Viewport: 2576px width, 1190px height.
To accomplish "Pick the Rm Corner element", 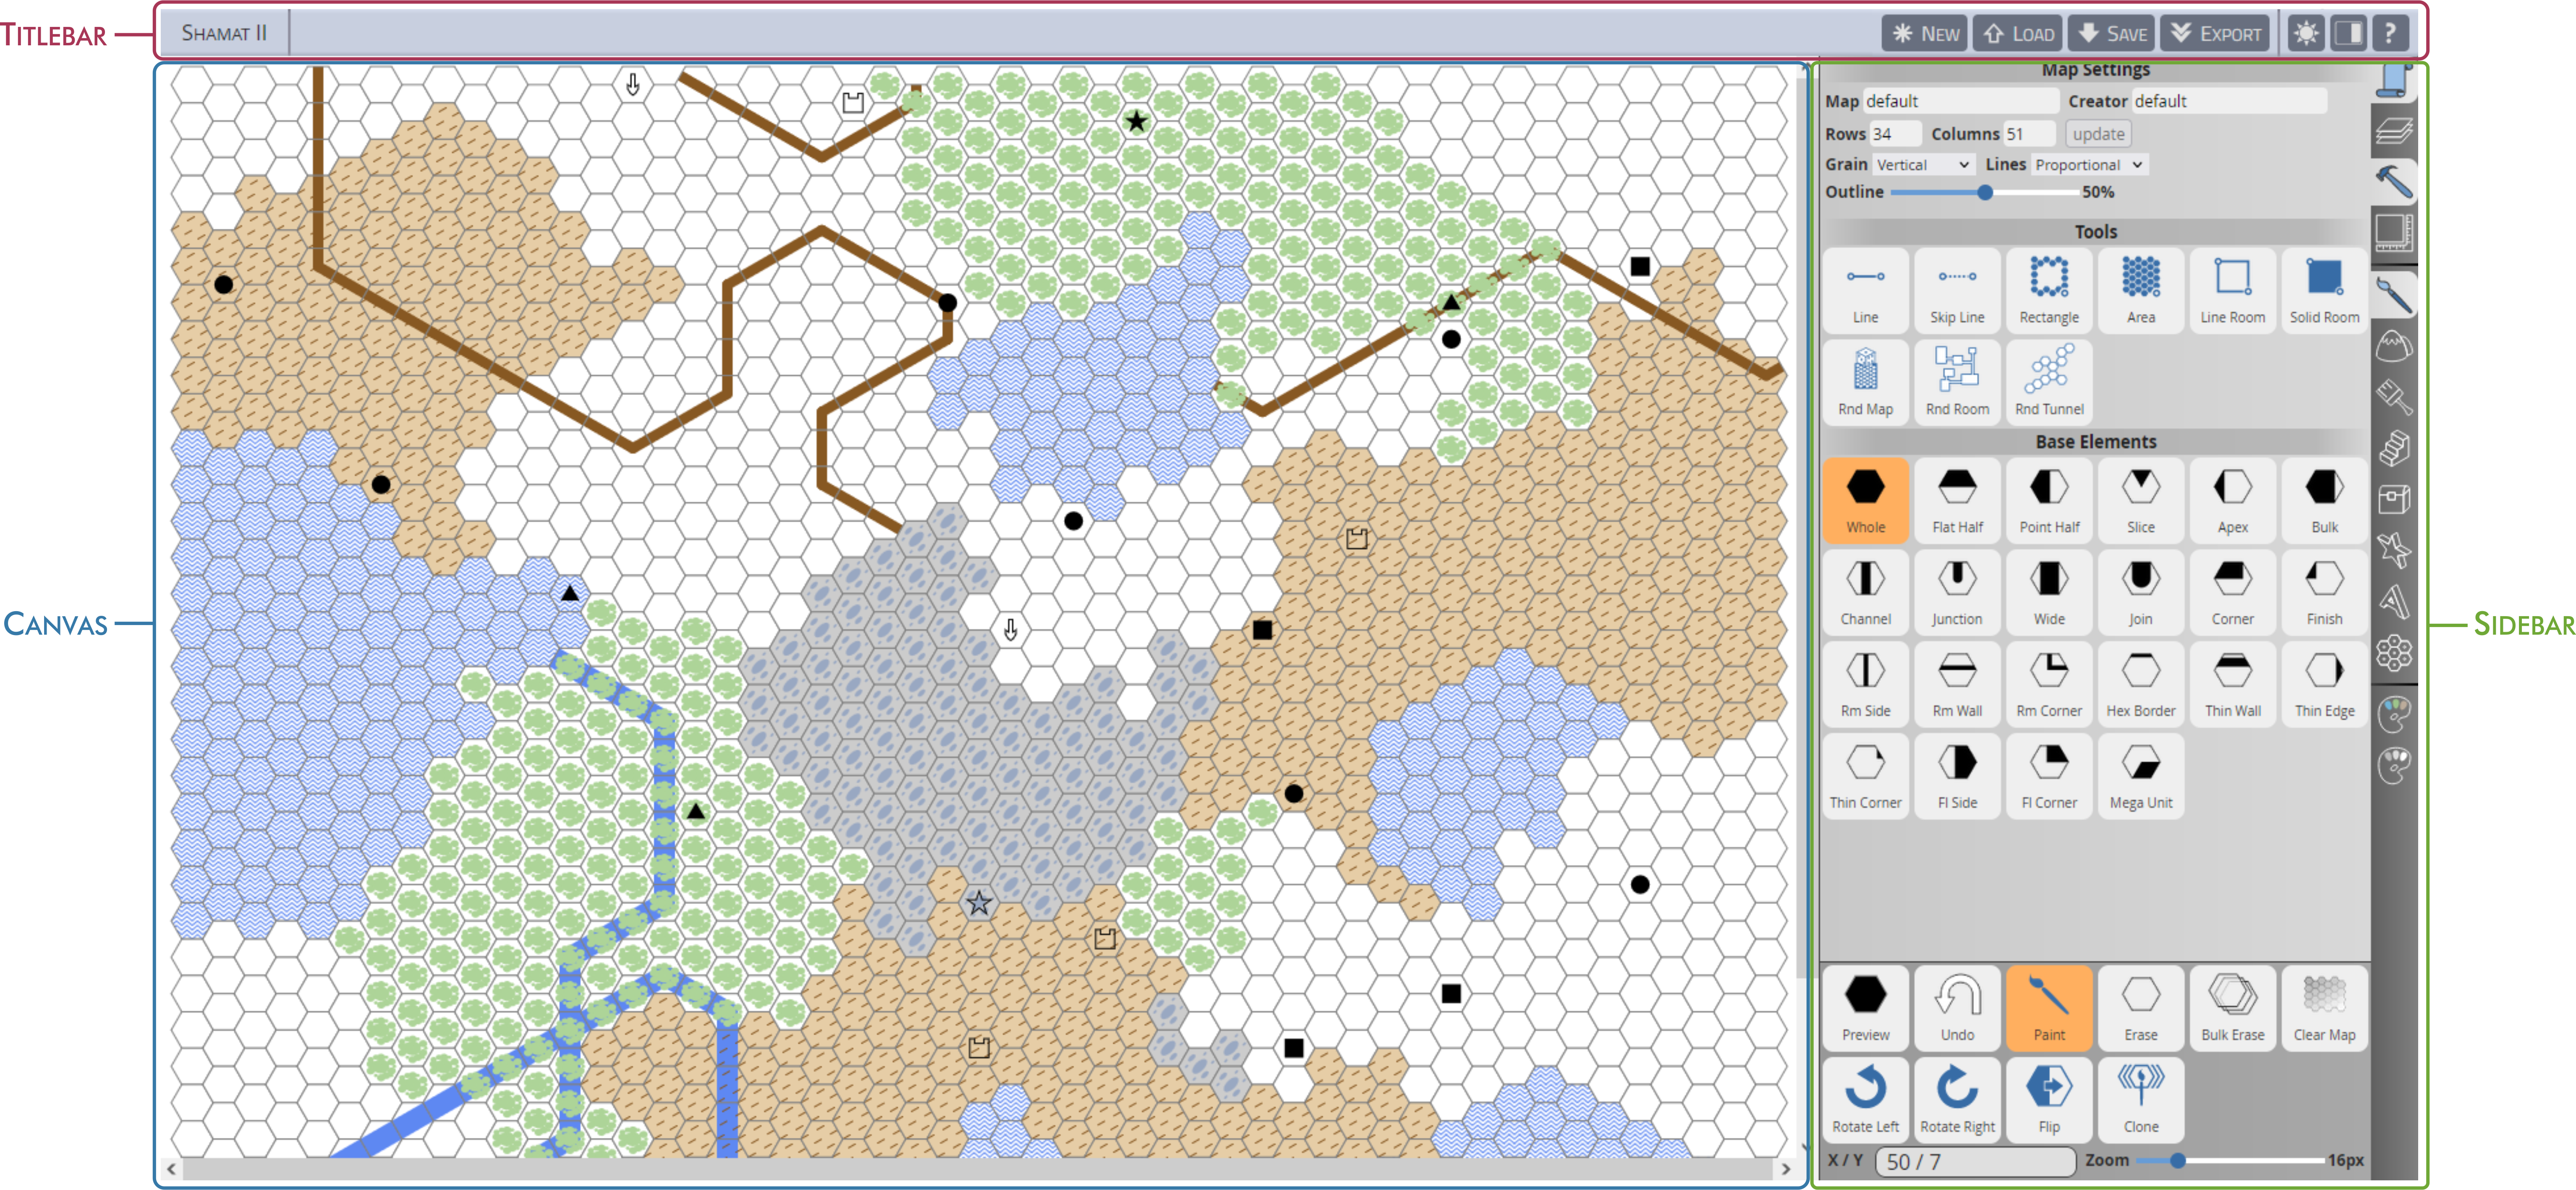I will pos(2049,684).
